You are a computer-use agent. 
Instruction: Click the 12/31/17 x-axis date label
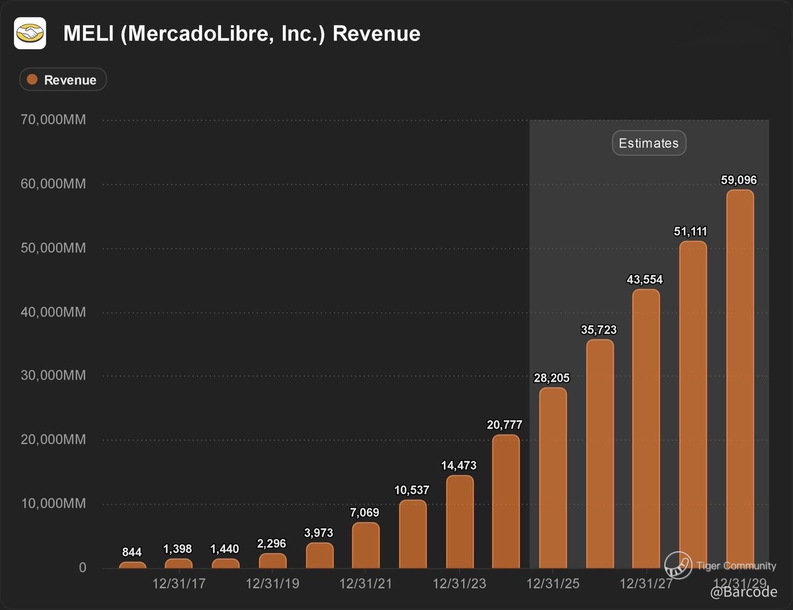[179, 584]
